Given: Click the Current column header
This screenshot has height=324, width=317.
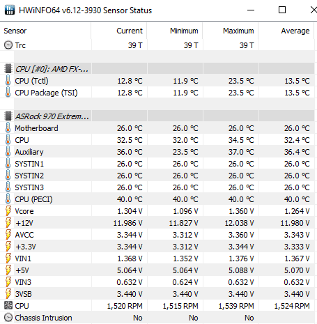Looking at the screenshot, I should pos(119,31).
